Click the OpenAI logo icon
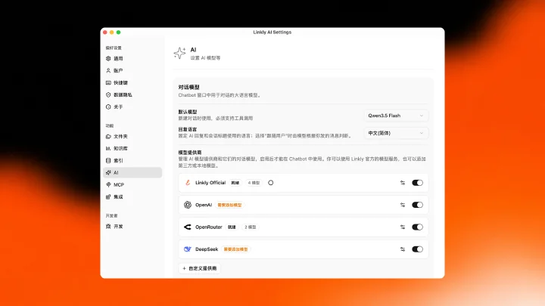The image size is (545, 306). pos(188,205)
